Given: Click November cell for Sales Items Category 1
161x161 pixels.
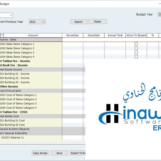Looking at the screenshot, I should pyautogui.click(x=72, y=44).
